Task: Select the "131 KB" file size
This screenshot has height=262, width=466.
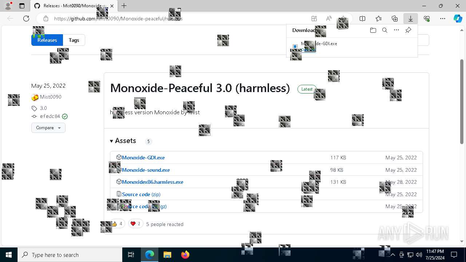Action: click(338, 182)
